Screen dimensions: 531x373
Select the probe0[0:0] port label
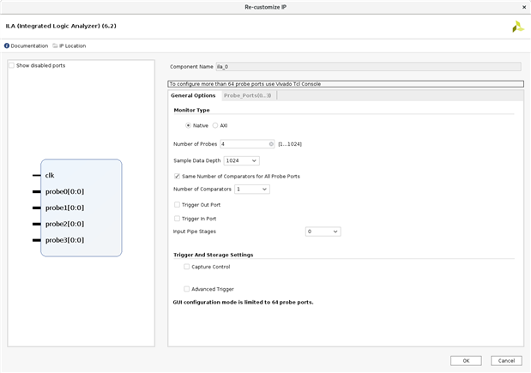tap(64, 191)
